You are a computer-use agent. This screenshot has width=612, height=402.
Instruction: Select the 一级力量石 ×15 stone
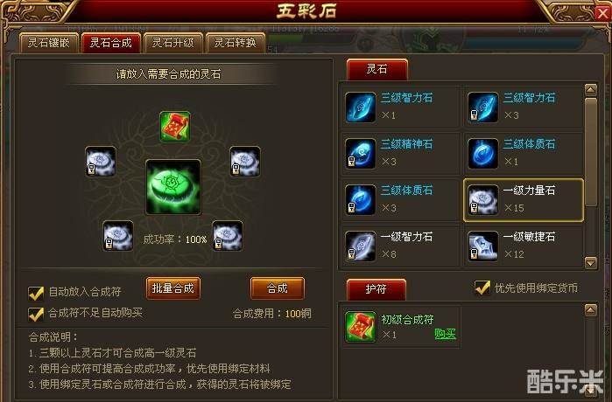tap(524, 200)
